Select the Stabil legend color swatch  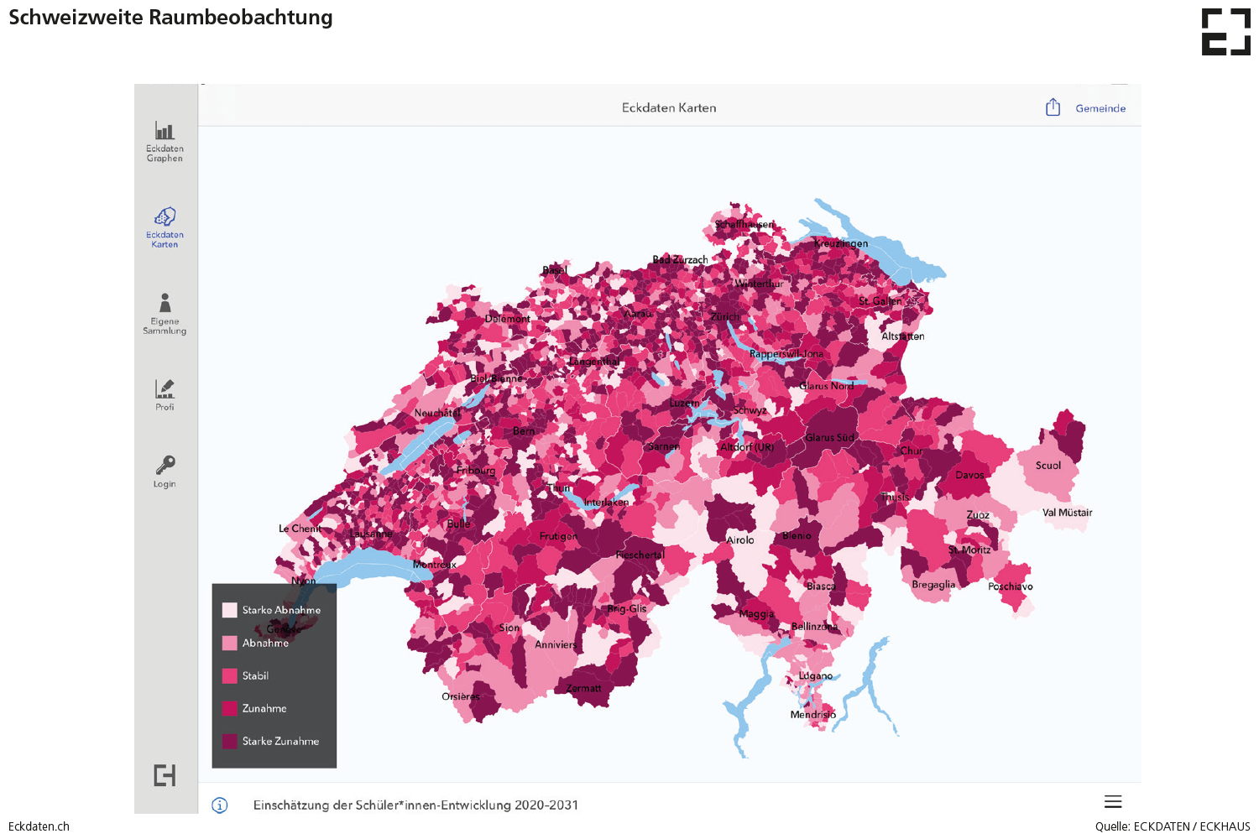click(229, 676)
